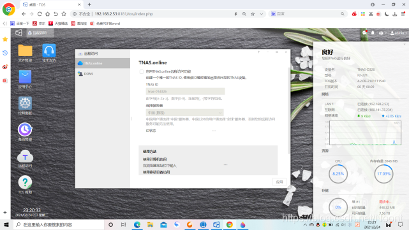
Task: Click the bookmark star left of the address bar
Action: [x=64, y=14]
